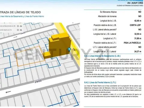Click cloud download icon for Frente Interno (L.F.I.) layer

point(21,30)
